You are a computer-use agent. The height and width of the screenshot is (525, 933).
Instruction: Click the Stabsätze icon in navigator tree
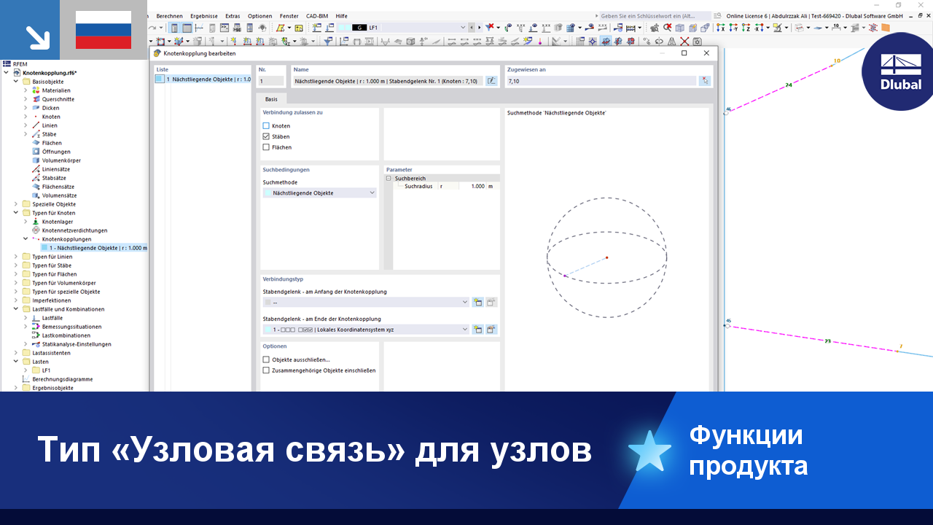coord(36,178)
